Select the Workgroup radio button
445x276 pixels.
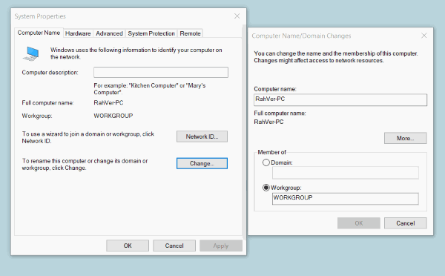266,188
